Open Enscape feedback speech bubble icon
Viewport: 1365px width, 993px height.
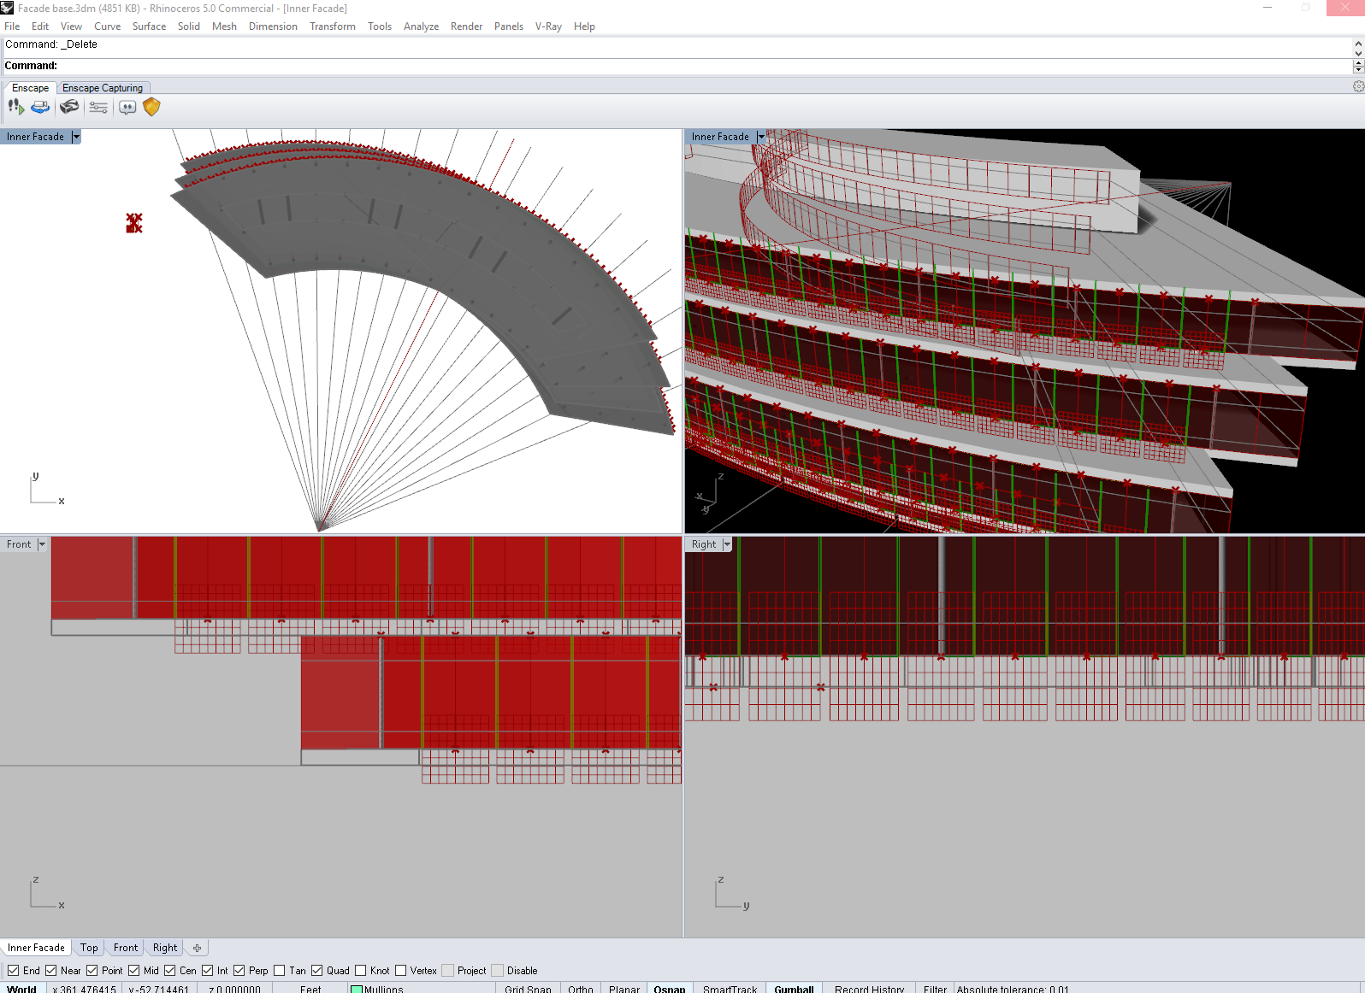click(127, 107)
